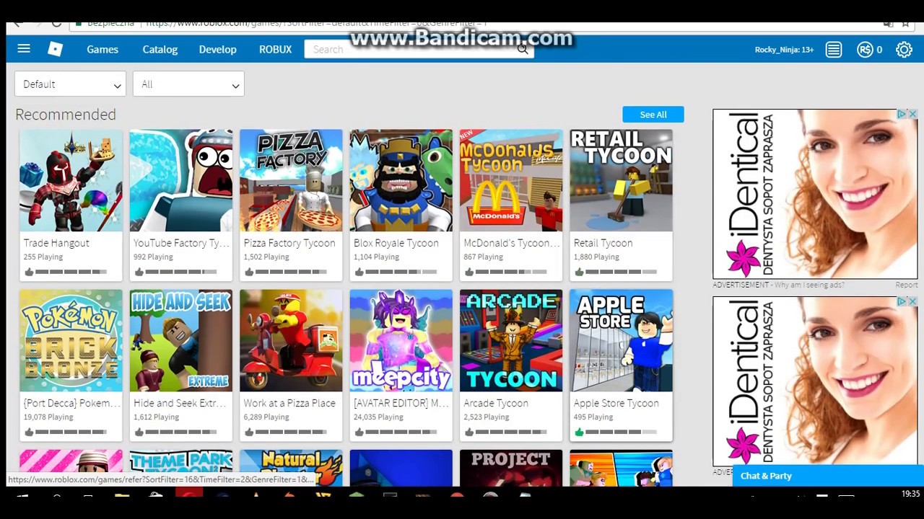The height and width of the screenshot is (519, 924).
Task: Click the Retail Tycoon title link
Action: point(603,243)
